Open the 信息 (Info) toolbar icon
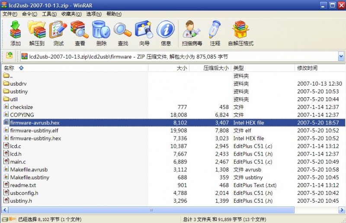The height and width of the screenshot is (223, 346). 166,33
